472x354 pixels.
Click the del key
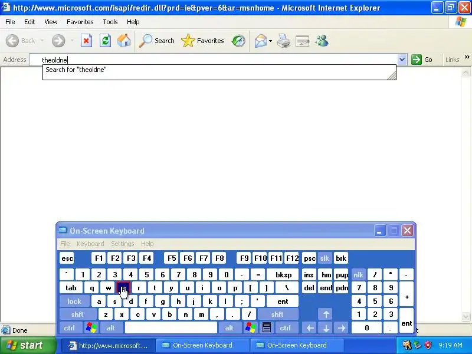pos(309,288)
